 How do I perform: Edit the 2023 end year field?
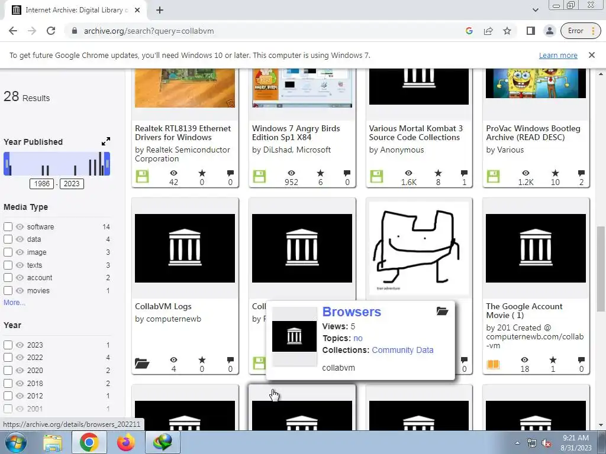click(x=72, y=183)
